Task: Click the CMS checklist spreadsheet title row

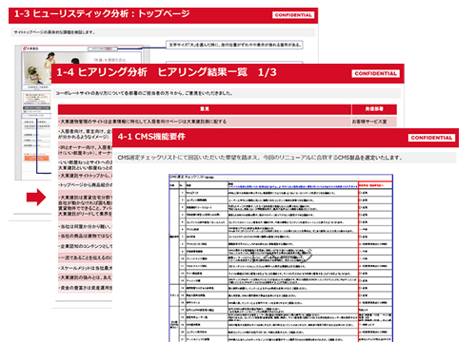Action: click(281, 177)
